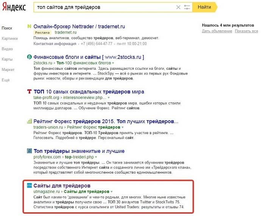
Task: Switch to Маркет search
Action: coord(8,70)
